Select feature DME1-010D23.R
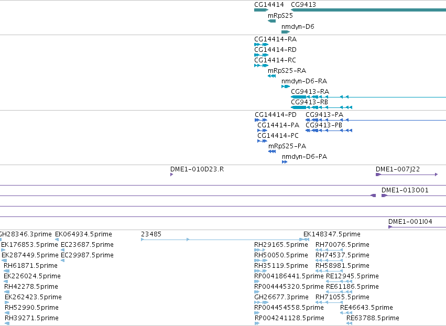446x326 pixels. pyautogui.click(x=197, y=169)
